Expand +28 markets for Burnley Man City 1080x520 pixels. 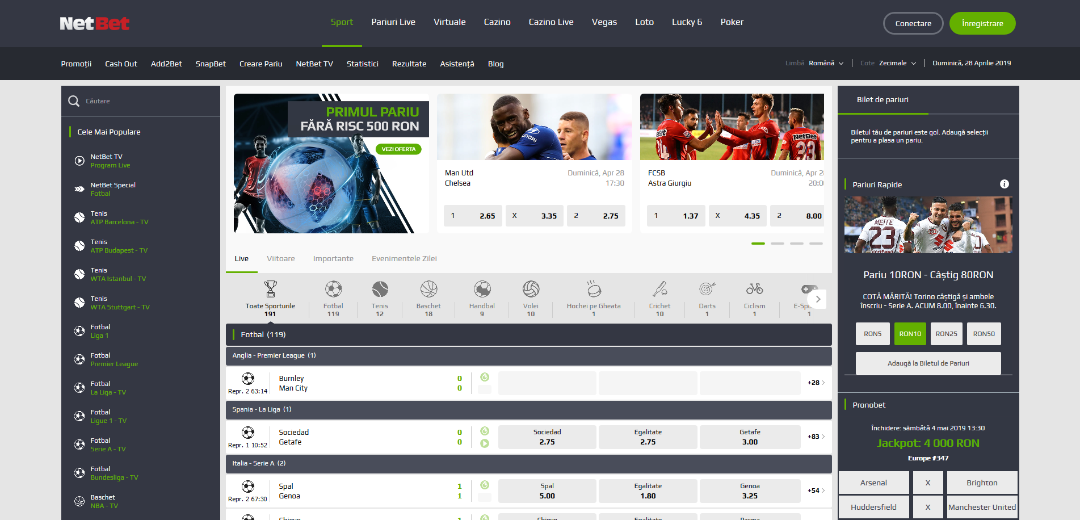(x=816, y=383)
